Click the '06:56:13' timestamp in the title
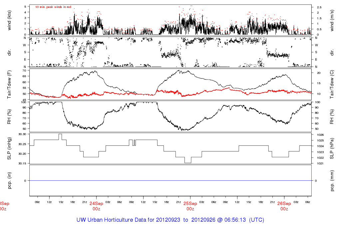The width and height of the screenshot is (341, 233). 235,220
